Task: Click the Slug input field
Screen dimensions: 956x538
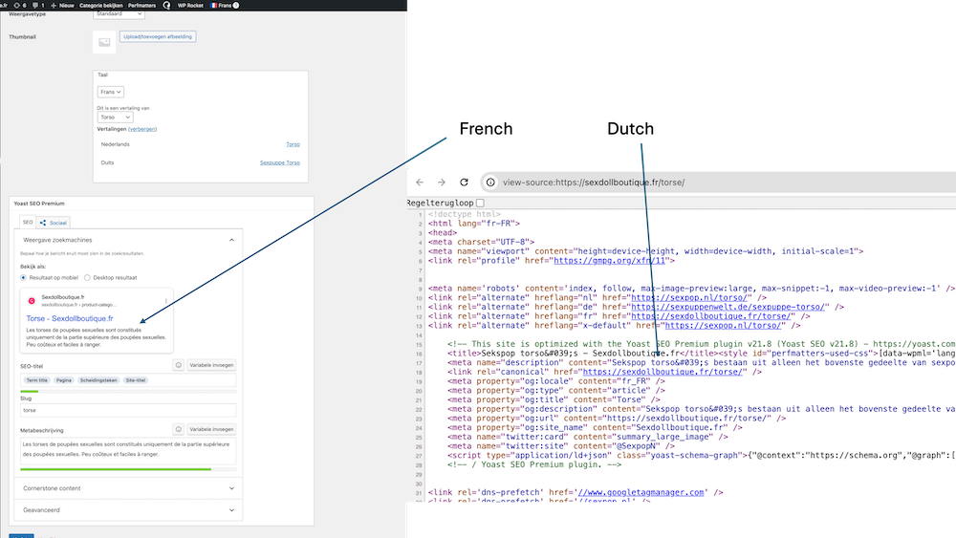Action: click(128, 411)
